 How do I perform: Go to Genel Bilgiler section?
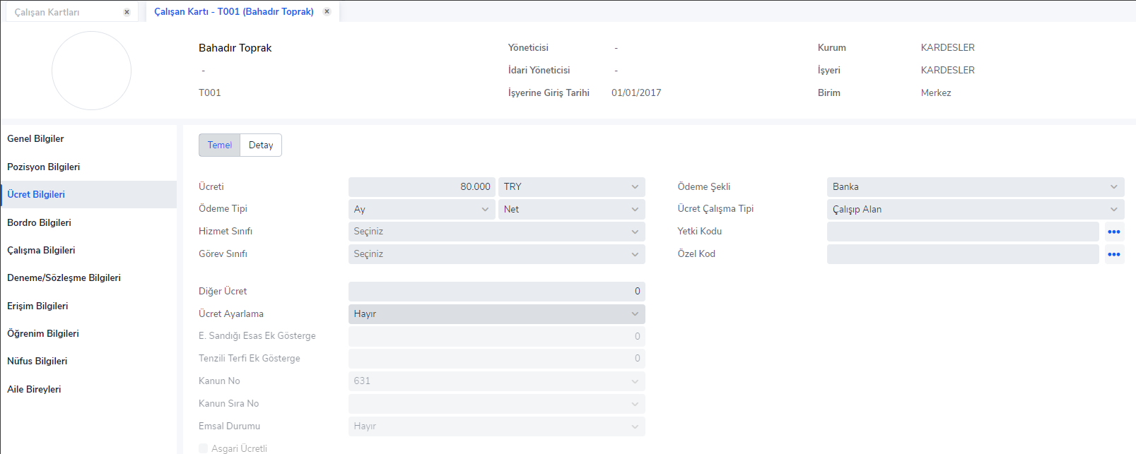tap(35, 139)
